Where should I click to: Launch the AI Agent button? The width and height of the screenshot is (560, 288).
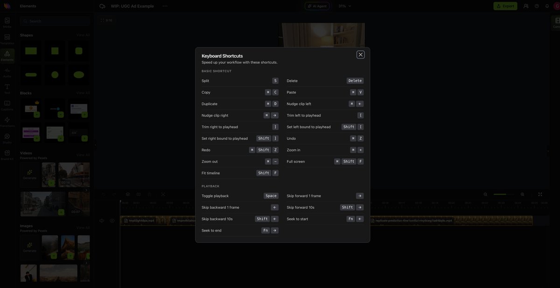pos(317,6)
